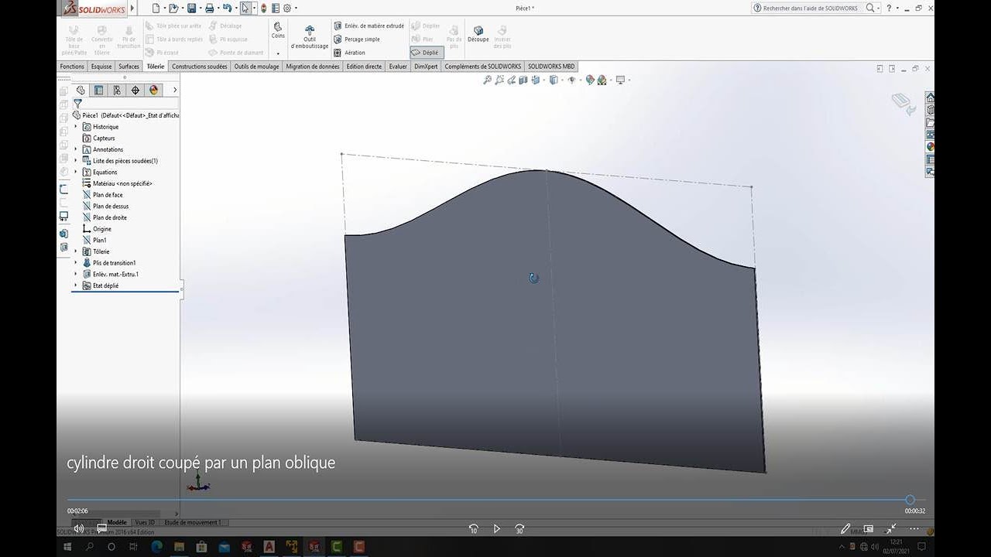
Task: Expand more manager tabs arrow
Action: tap(175, 91)
